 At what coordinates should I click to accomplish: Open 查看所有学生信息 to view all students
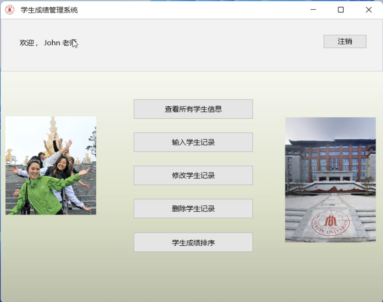tap(193, 109)
